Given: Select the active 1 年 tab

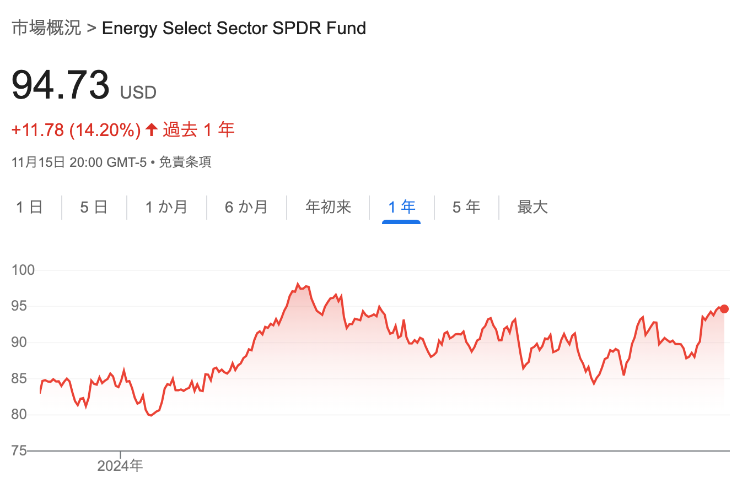Looking at the screenshot, I should (401, 207).
